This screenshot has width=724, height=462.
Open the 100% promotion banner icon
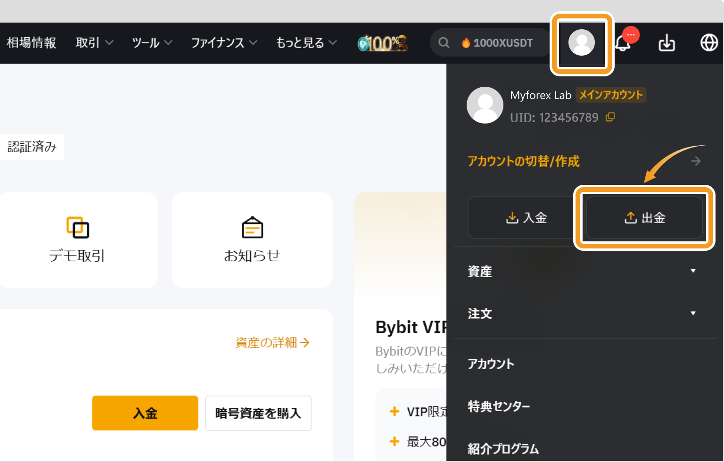click(x=382, y=43)
